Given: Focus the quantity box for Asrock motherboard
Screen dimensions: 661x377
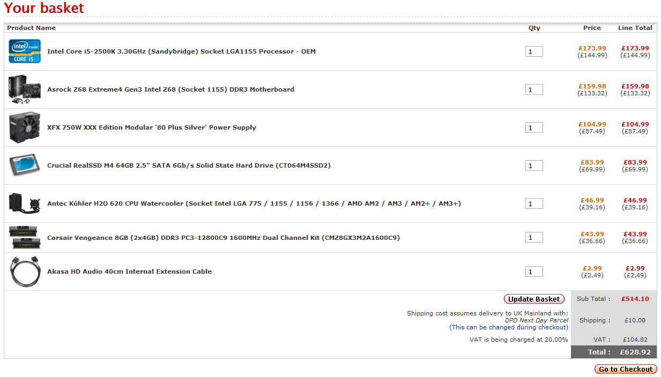Looking at the screenshot, I should click(x=534, y=89).
